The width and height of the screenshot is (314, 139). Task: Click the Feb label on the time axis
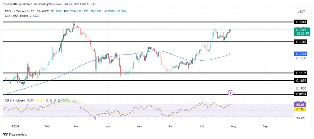point(46,126)
